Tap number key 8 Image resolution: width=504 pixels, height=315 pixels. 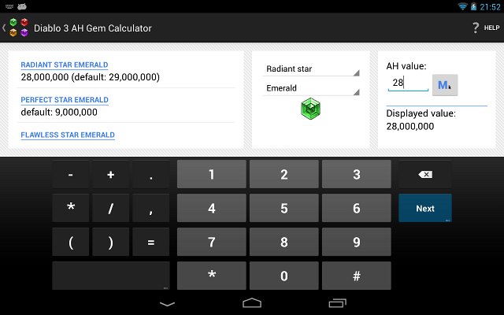coord(284,242)
